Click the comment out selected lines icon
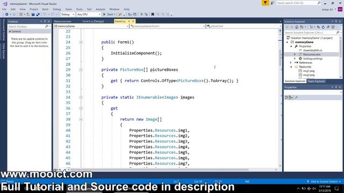This screenshot has height=193, width=344. click(141, 14)
